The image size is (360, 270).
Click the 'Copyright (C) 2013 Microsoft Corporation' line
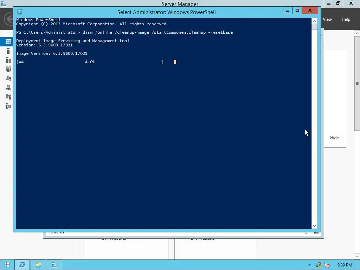(92, 24)
